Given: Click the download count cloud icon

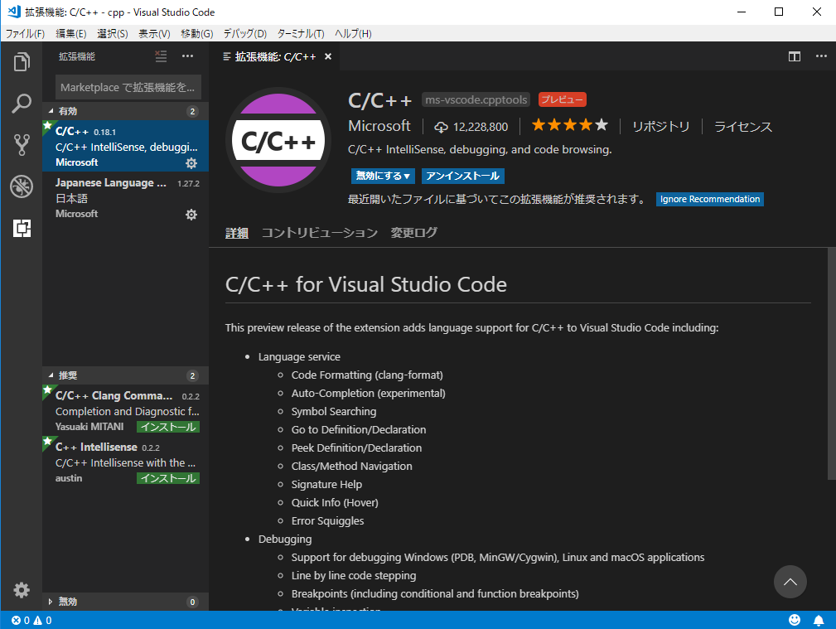Looking at the screenshot, I should coord(441,127).
